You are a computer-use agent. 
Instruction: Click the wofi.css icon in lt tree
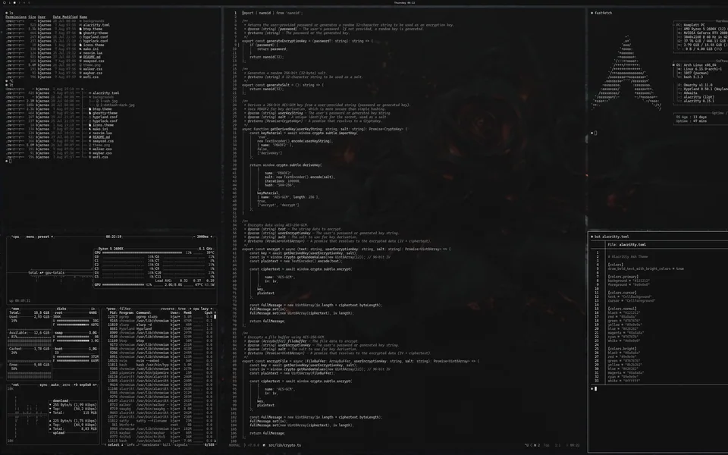click(90, 157)
